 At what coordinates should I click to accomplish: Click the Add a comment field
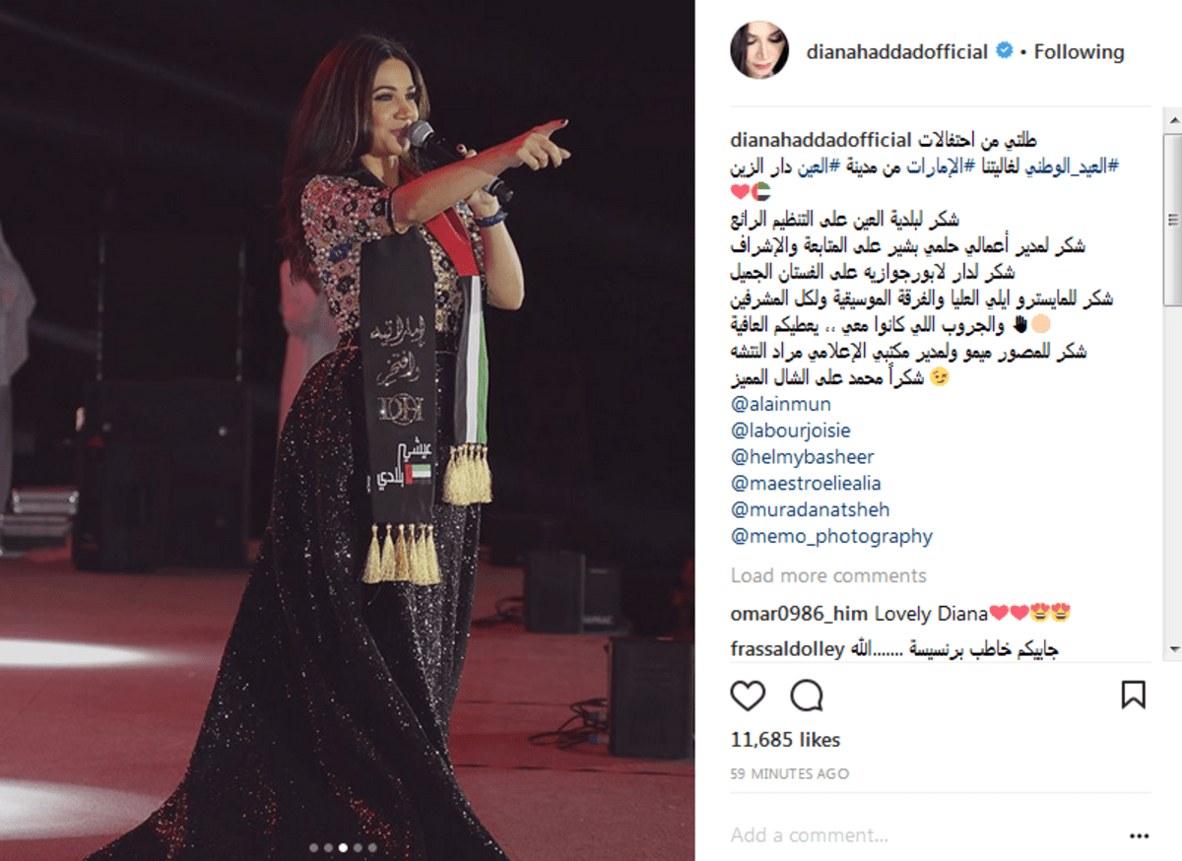pyautogui.click(x=926, y=835)
